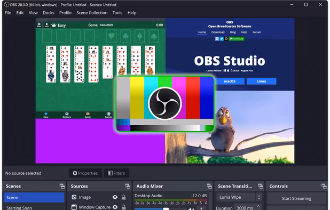Open the Scene Collection menu
330x210 pixels.
click(92, 13)
